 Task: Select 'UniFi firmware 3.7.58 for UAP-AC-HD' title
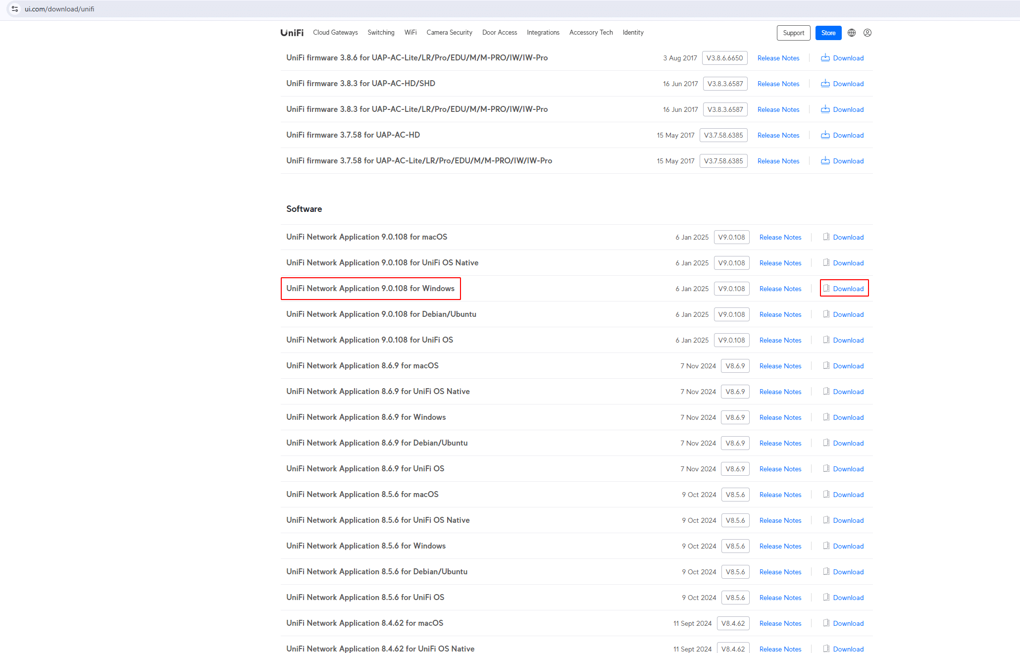pyautogui.click(x=353, y=135)
